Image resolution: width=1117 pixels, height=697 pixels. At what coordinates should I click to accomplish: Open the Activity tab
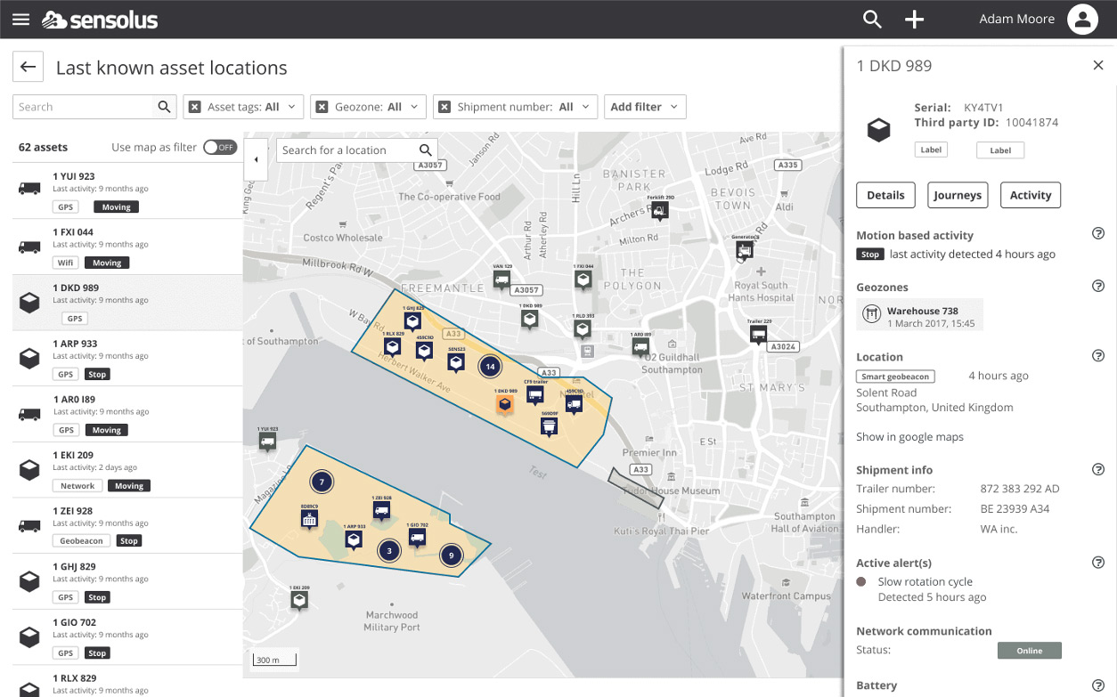1030,195
